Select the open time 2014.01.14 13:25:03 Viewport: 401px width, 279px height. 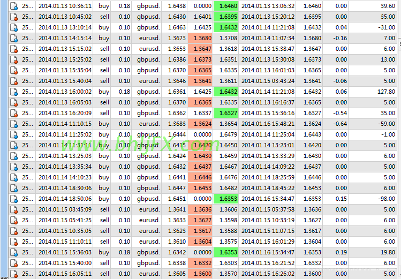pyautogui.click(x=65, y=156)
